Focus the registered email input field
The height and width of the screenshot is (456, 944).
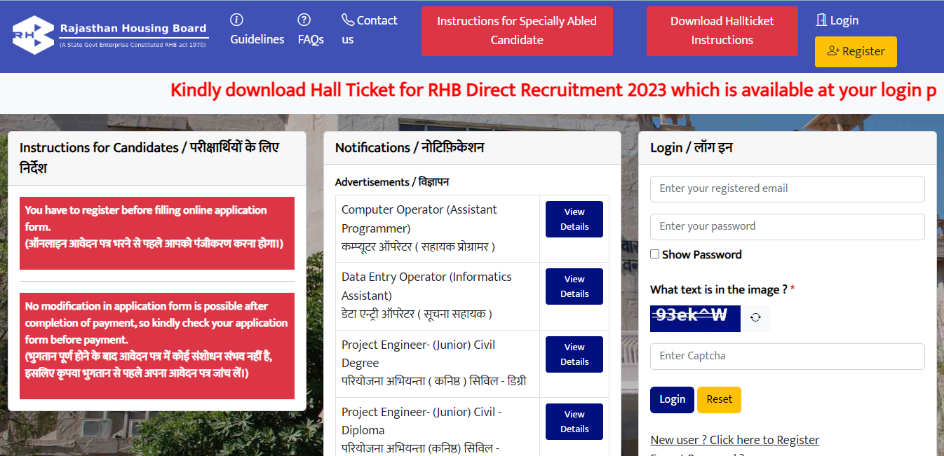[787, 189]
